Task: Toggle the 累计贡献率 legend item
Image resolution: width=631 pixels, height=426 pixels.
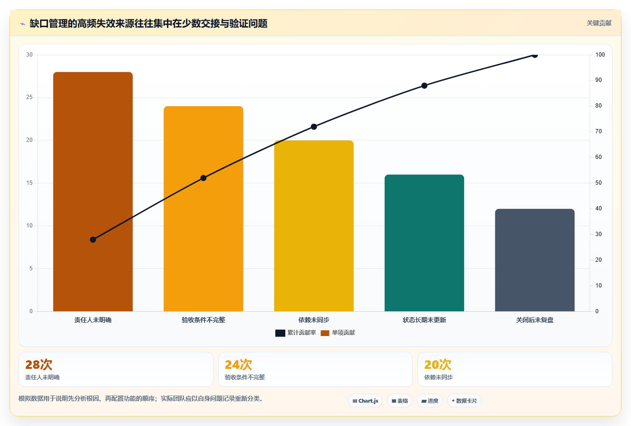Action: pyautogui.click(x=295, y=333)
